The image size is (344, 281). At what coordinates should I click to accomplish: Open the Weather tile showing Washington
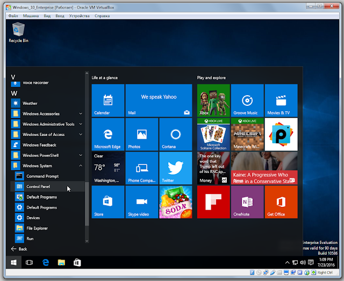108,168
